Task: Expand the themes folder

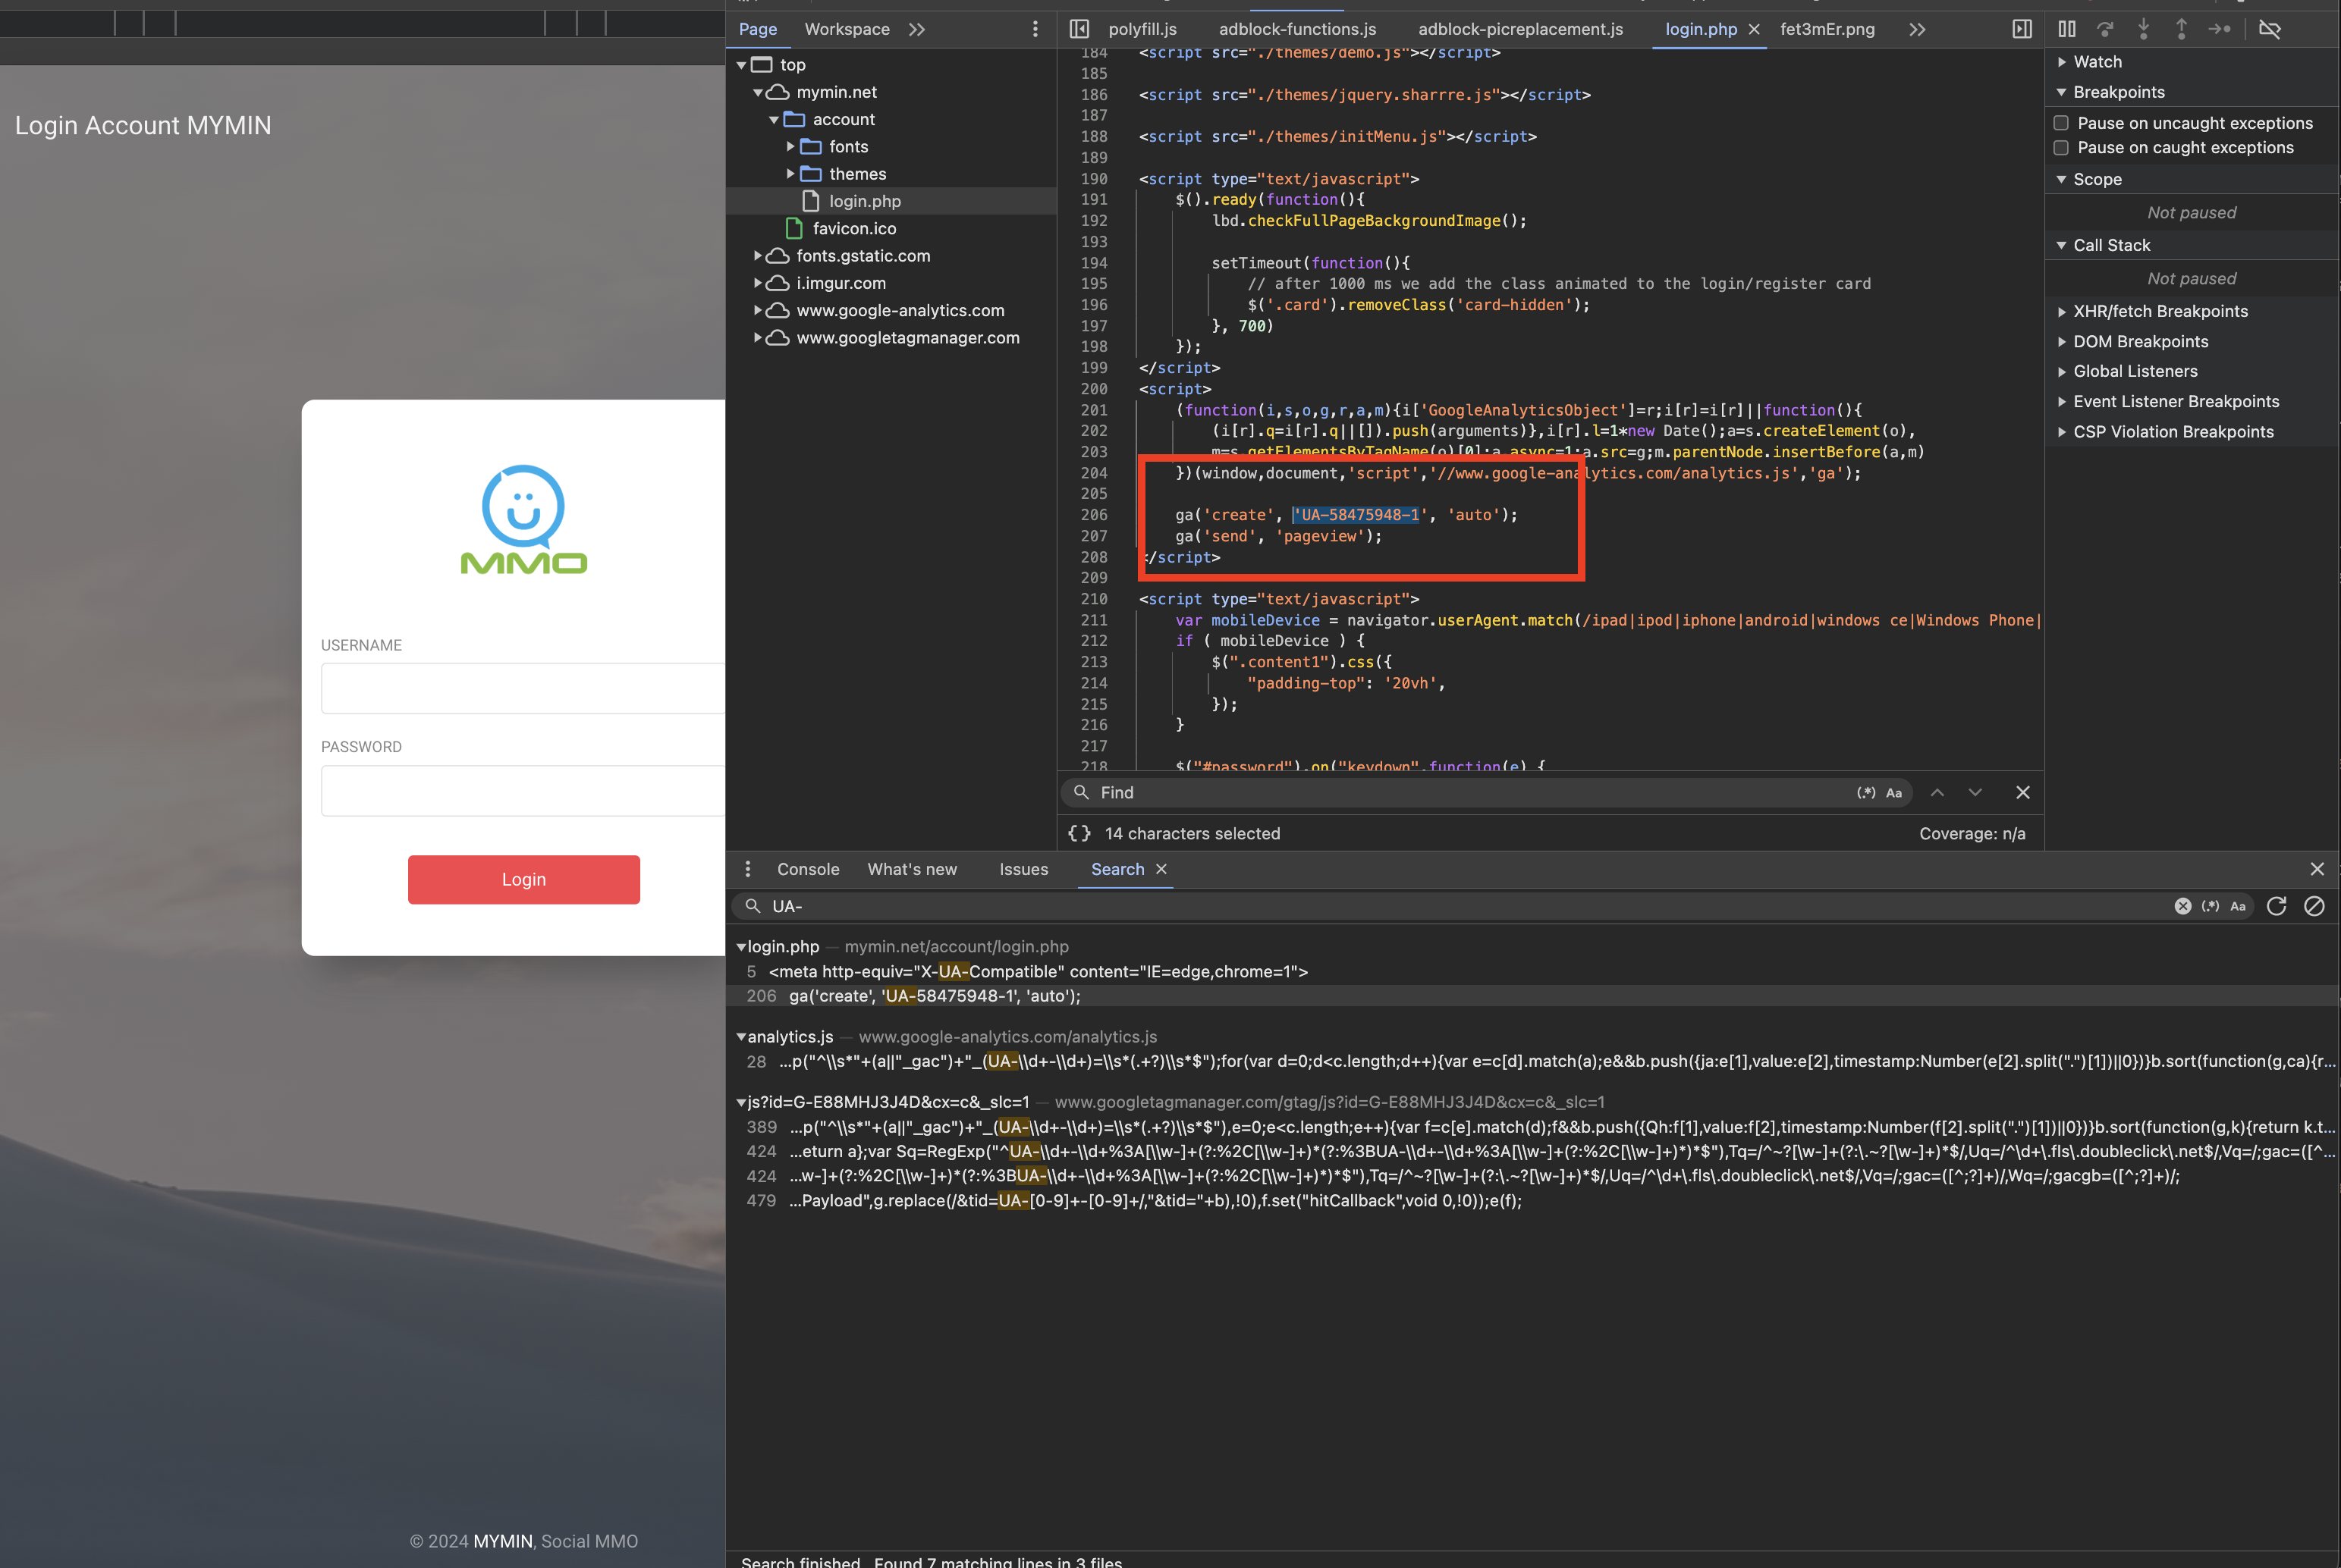Action: 790,174
